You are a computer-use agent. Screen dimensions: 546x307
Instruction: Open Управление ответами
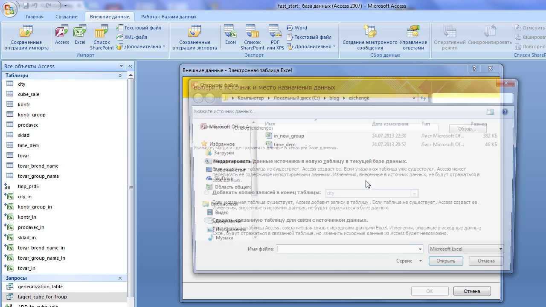pos(413,38)
